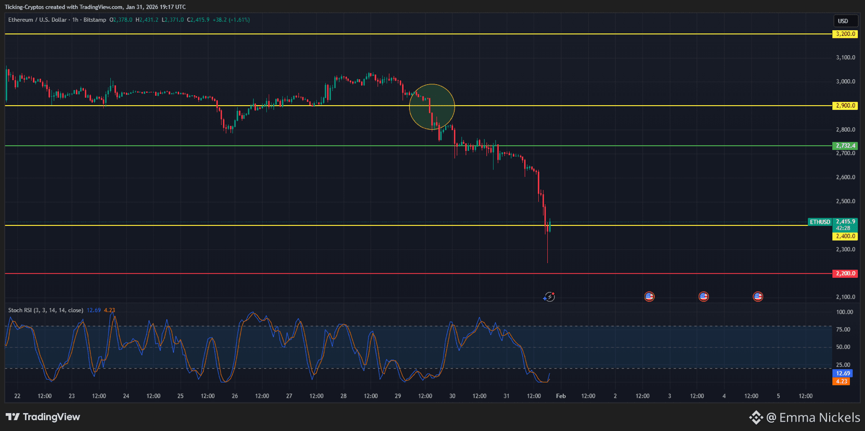Click the blue 12.69 value in Stoch RSI legend
The height and width of the screenshot is (431, 865).
click(x=94, y=310)
